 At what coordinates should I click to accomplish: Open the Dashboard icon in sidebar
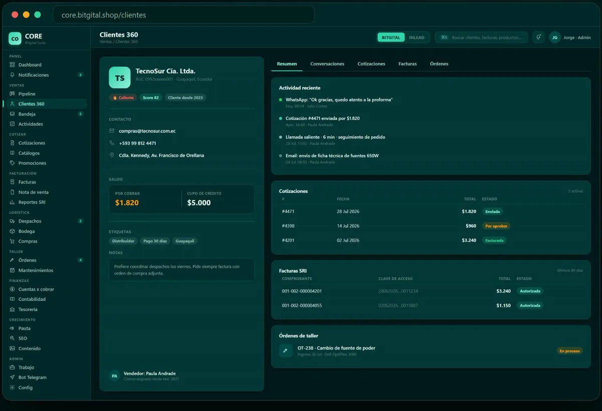(13, 65)
